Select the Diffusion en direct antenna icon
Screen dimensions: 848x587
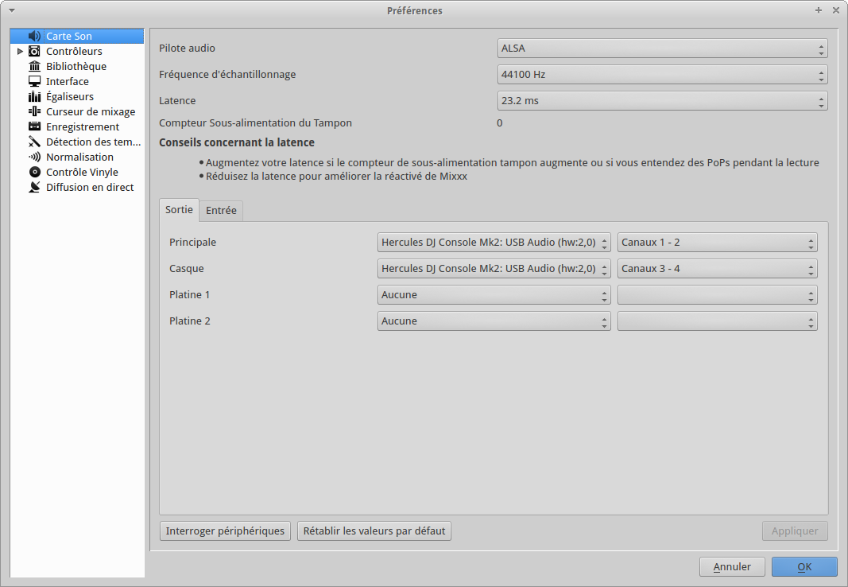(x=34, y=188)
